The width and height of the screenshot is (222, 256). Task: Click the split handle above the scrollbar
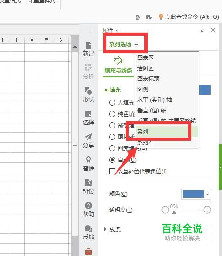(x=75, y=39)
